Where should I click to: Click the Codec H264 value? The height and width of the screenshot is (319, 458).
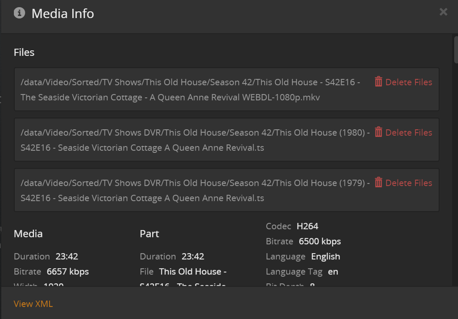pos(307,226)
